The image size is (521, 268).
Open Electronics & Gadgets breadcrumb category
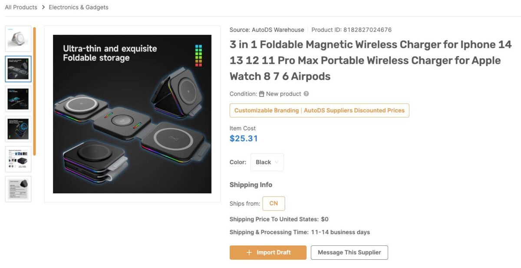click(x=79, y=7)
